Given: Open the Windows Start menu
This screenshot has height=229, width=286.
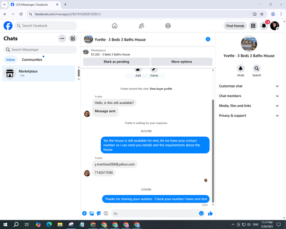Looking at the screenshot, I should pos(5,224).
